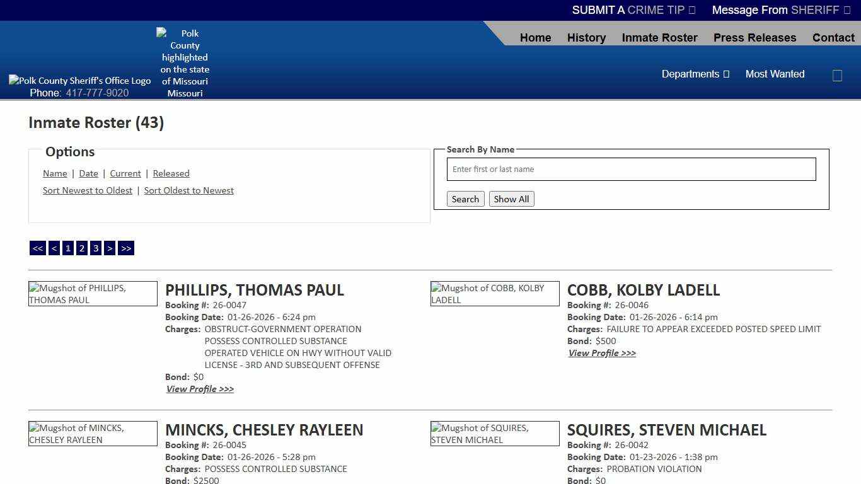Filter roster by Released inmates

pos(171,173)
